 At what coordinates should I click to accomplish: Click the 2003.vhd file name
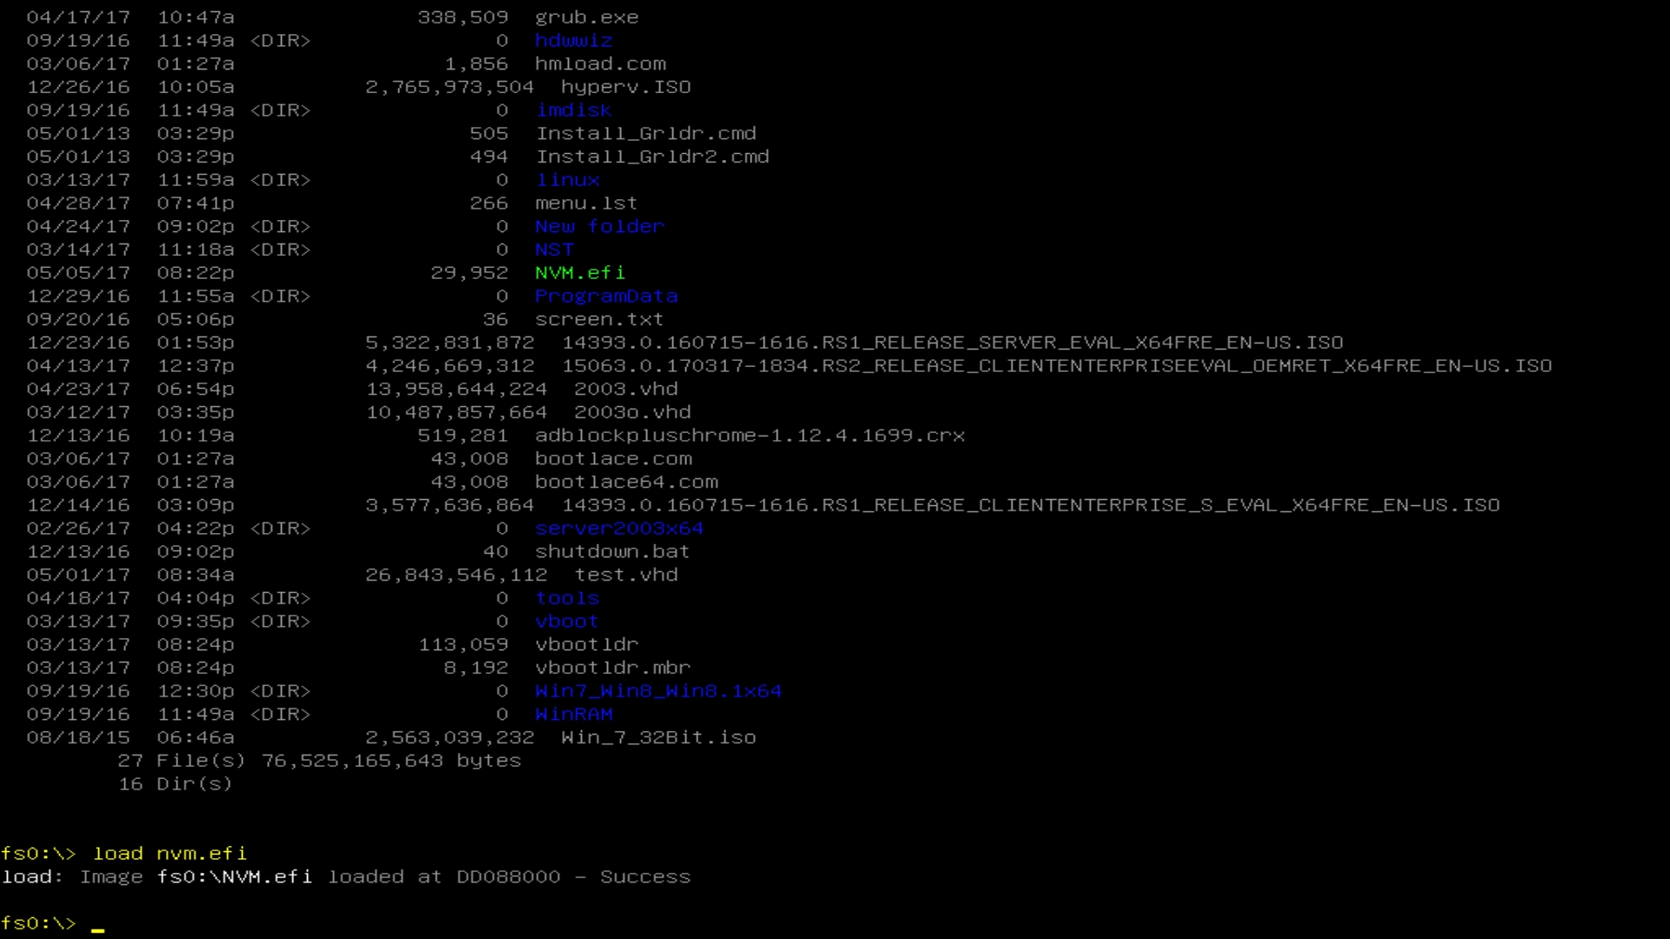[x=625, y=390]
